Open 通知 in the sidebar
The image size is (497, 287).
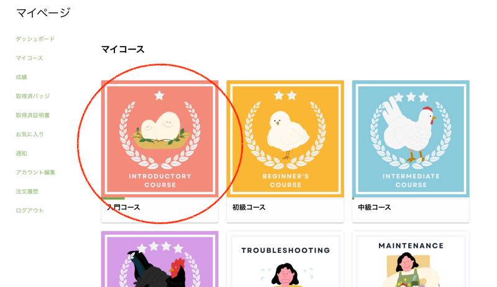pyautogui.click(x=21, y=153)
